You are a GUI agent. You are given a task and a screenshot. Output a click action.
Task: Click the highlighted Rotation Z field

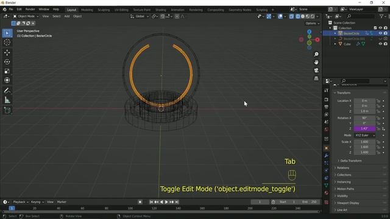click(x=364, y=128)
